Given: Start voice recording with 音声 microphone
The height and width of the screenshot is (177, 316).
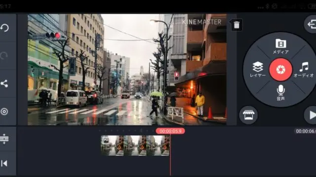Looking at the screenshot, I should [x=281, y=92].
